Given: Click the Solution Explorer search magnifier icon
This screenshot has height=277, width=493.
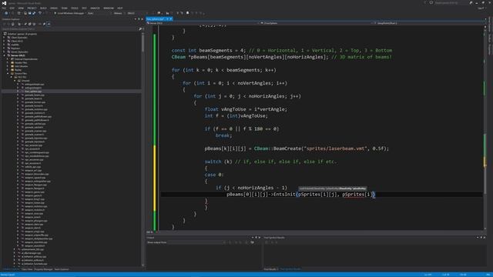Looking at the screenshot, I should [140, 29].
